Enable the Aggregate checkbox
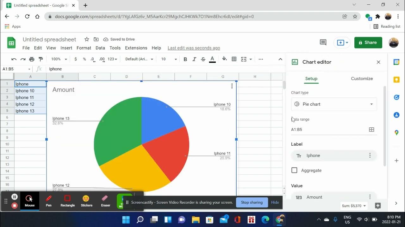This screenshot has width=405, height=227. (x=294, y=170)
